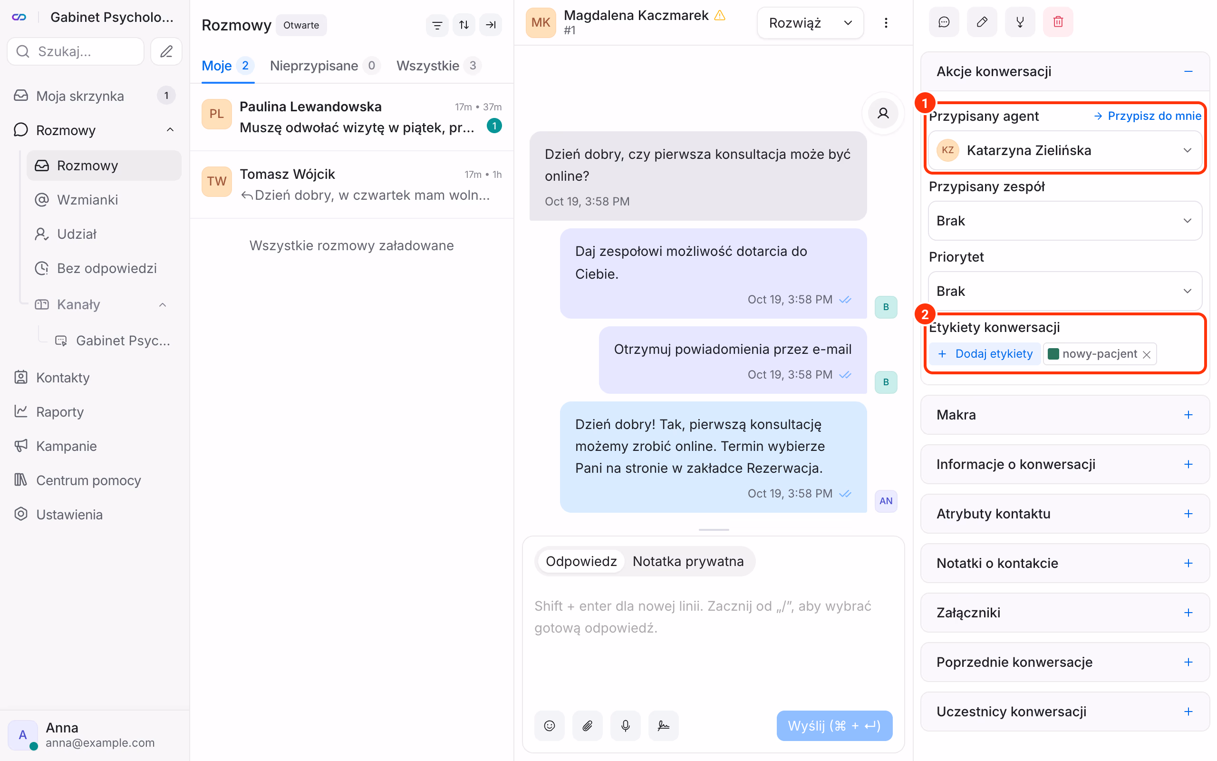This screenshot has width=1217, height=761.
Task: Open Kontakty in the sidebar
Action: (95, 378)
